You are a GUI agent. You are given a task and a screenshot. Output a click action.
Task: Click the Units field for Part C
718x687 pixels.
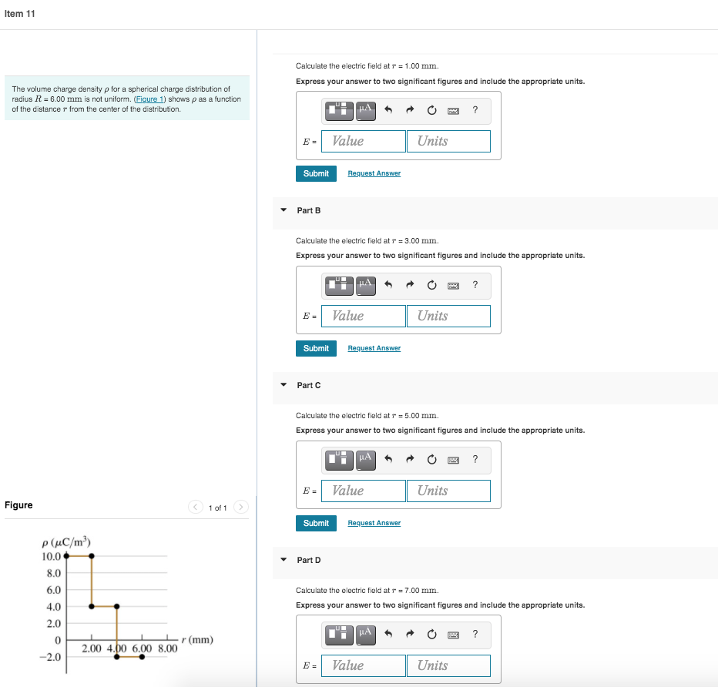pyautogui.click(x=448, y=491)
